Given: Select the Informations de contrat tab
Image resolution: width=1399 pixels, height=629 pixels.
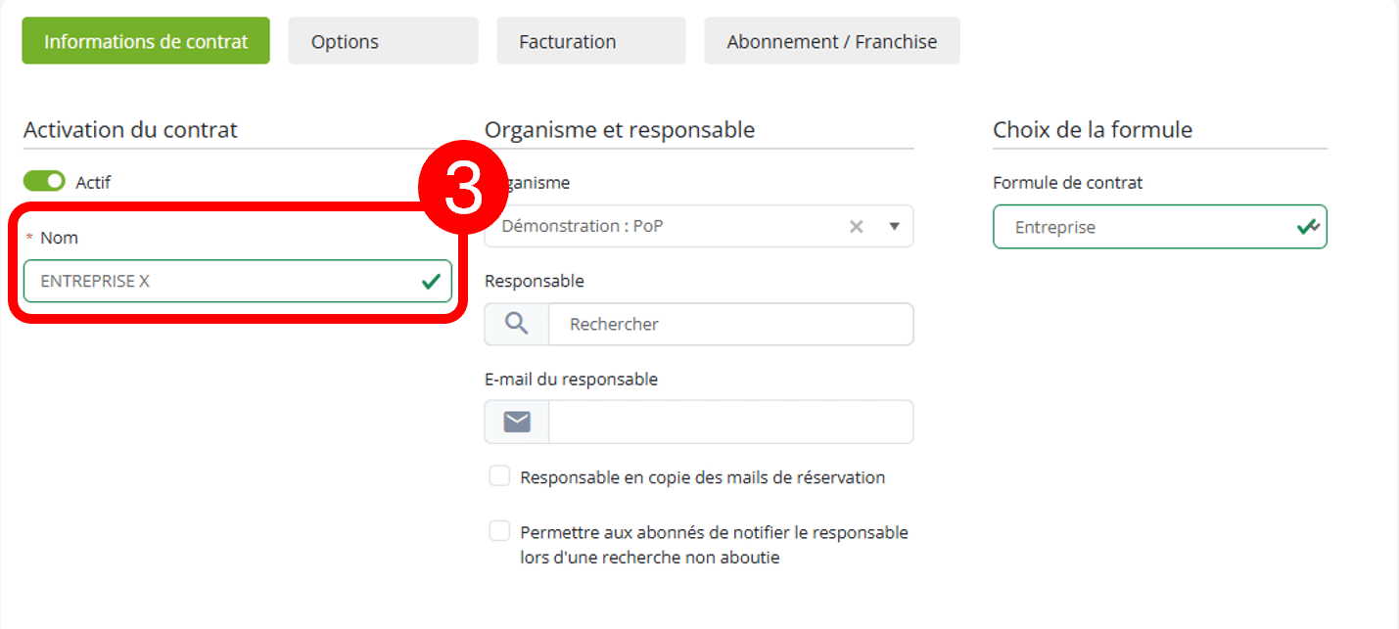Looking at the screenshot, I should coord(146,41).
